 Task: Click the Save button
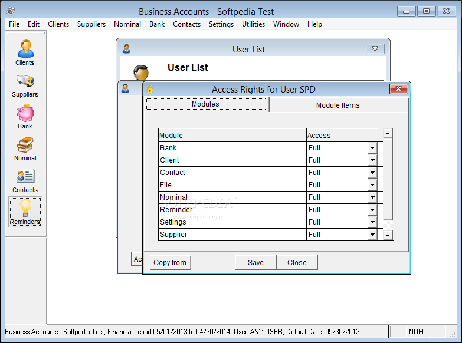click(x=255, y=262)
